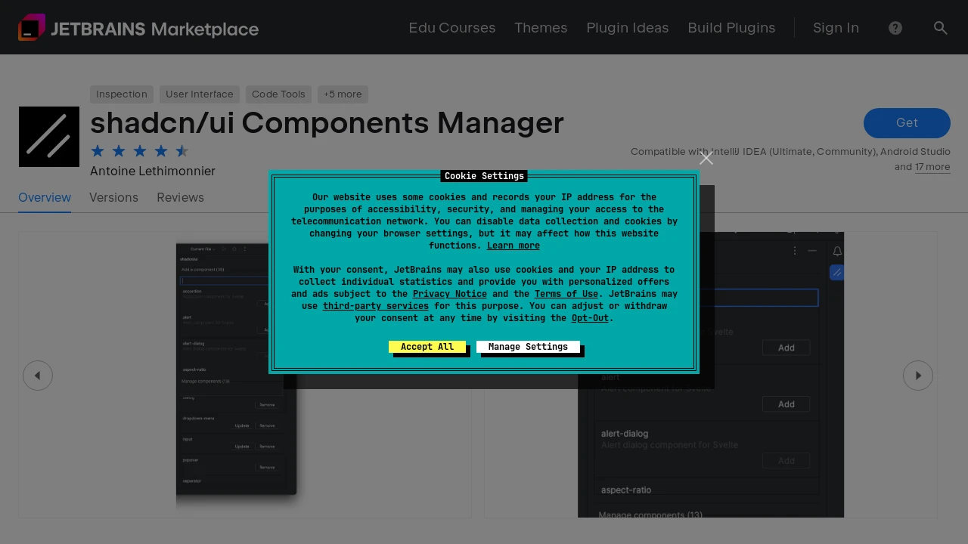Select the Inspection tag
Viewport: 968px width, 544px height.
[x=122, y=94]
